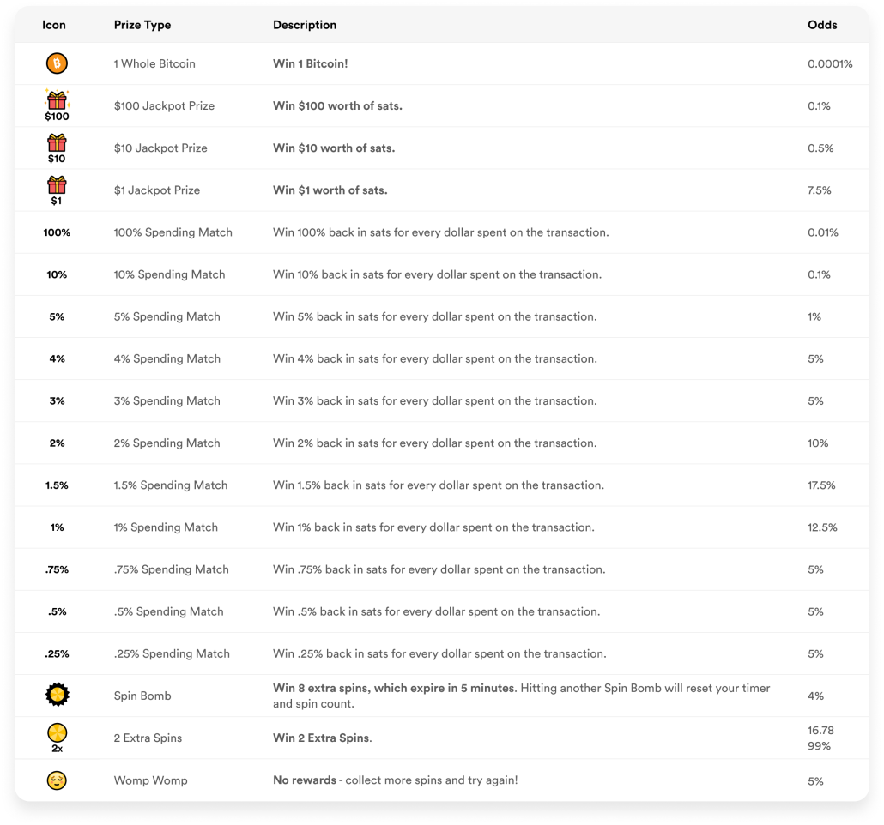Choose the $1 gift box icon
This screenshot has width=884, height=825.
click(57, 190)
